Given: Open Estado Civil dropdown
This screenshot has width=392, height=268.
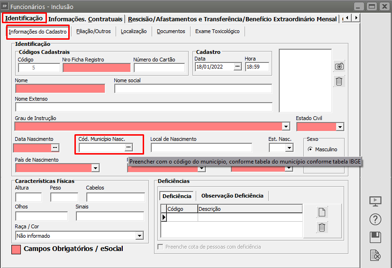Looking at the screenshot, I should pyautogui.click(x=340, y=127).
